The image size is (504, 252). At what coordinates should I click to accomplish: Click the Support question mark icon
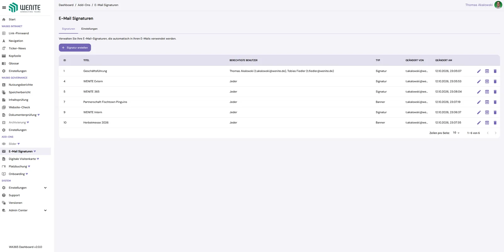(4, 195)
